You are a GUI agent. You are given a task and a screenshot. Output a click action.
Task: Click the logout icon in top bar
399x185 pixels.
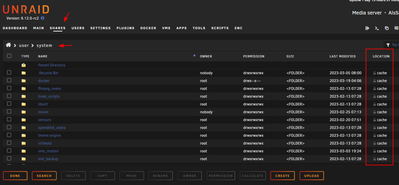(x=367, y=28)
